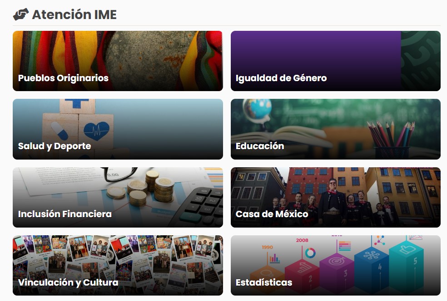Open the Estadísticas card
The image size is (447, 301).
[336, 266]
